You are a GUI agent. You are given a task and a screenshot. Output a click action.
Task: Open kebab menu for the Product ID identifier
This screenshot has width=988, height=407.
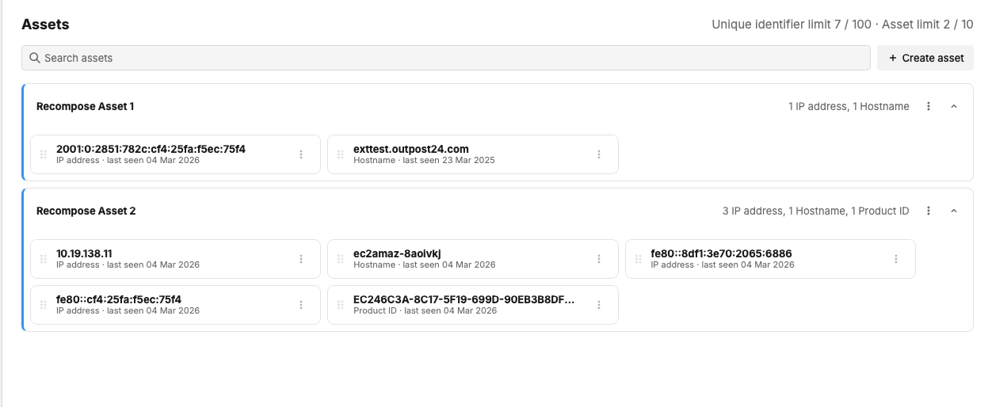tap(599, 305)
